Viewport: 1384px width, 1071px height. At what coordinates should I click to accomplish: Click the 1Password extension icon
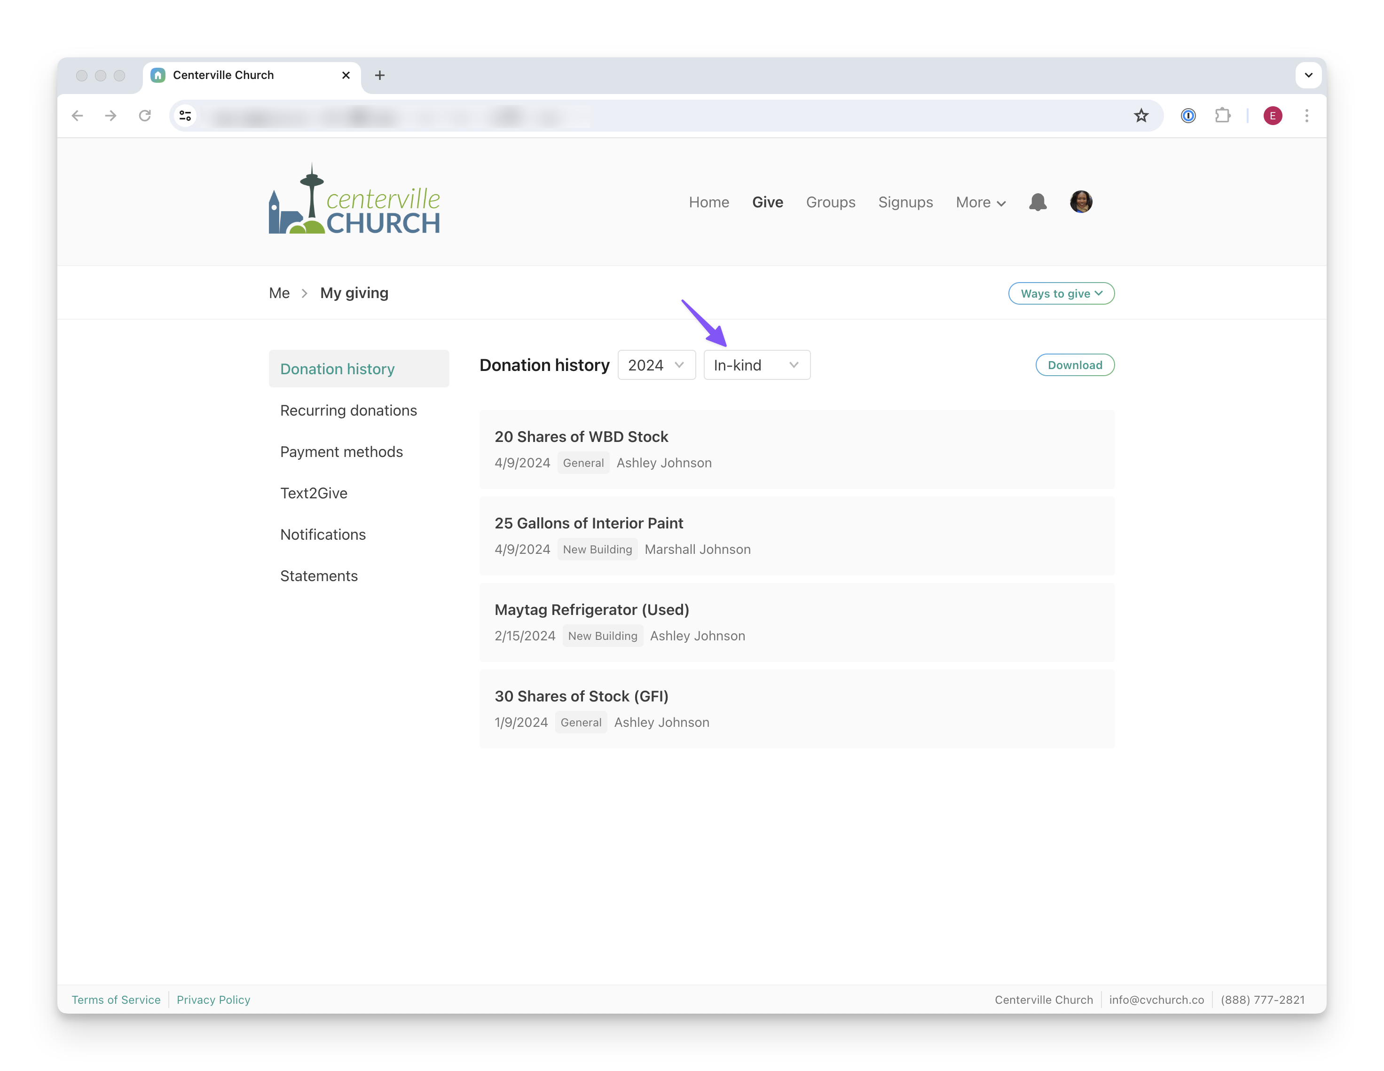point(1187,115)
